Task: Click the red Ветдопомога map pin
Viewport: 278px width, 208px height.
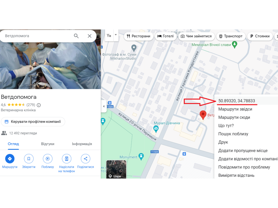Action: [x=203, y=115]
